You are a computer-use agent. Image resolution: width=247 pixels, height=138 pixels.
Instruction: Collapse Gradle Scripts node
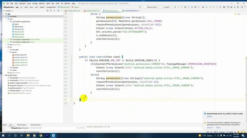4,75
